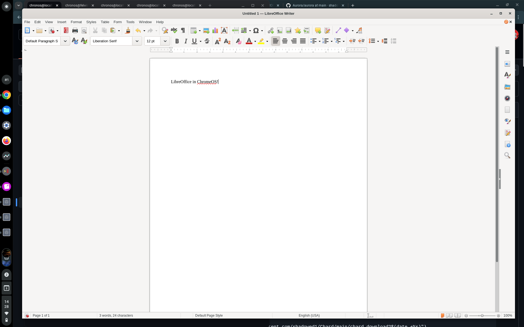Image resolution: width=524 pixels, height=327 pixels.
Task: Toggle Italic formatting
Action: point(186,41)
